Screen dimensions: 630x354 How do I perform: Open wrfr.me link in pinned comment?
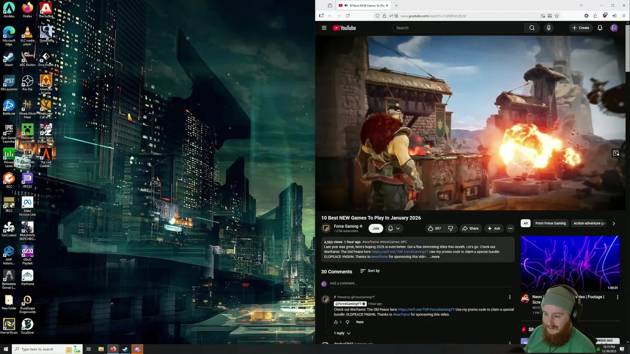[426, 310]
